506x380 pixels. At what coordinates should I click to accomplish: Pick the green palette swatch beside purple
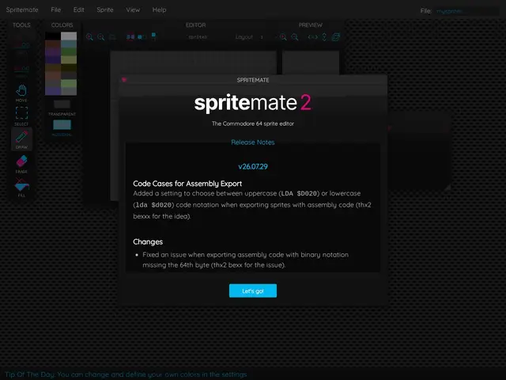(69, 51)
